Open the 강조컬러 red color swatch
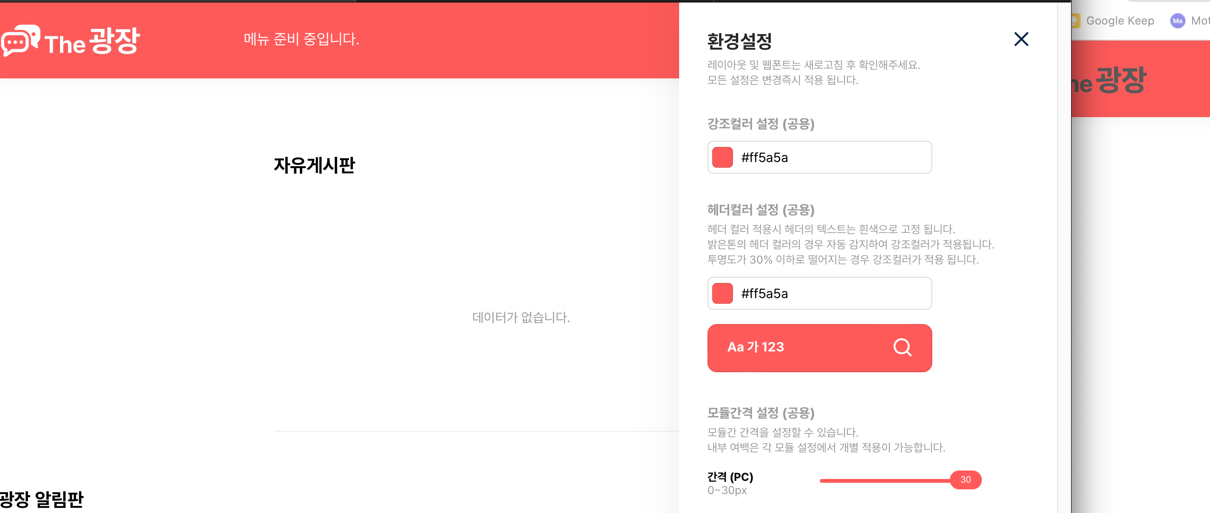 tap(722, 157)
